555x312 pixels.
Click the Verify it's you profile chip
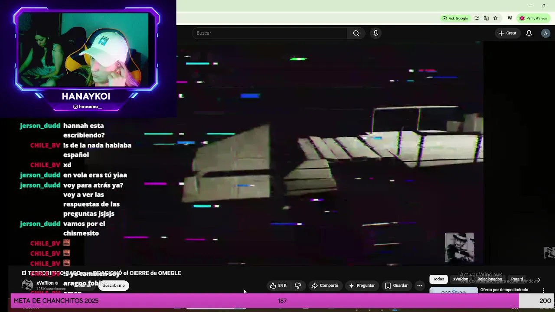pos(533,18)
